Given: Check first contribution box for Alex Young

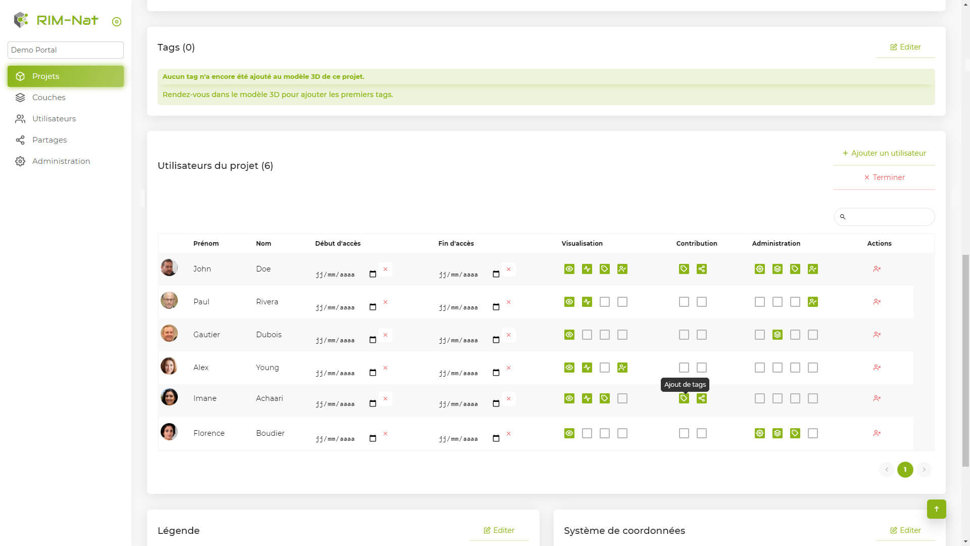Looking at the screenshot, I should 684,368.
